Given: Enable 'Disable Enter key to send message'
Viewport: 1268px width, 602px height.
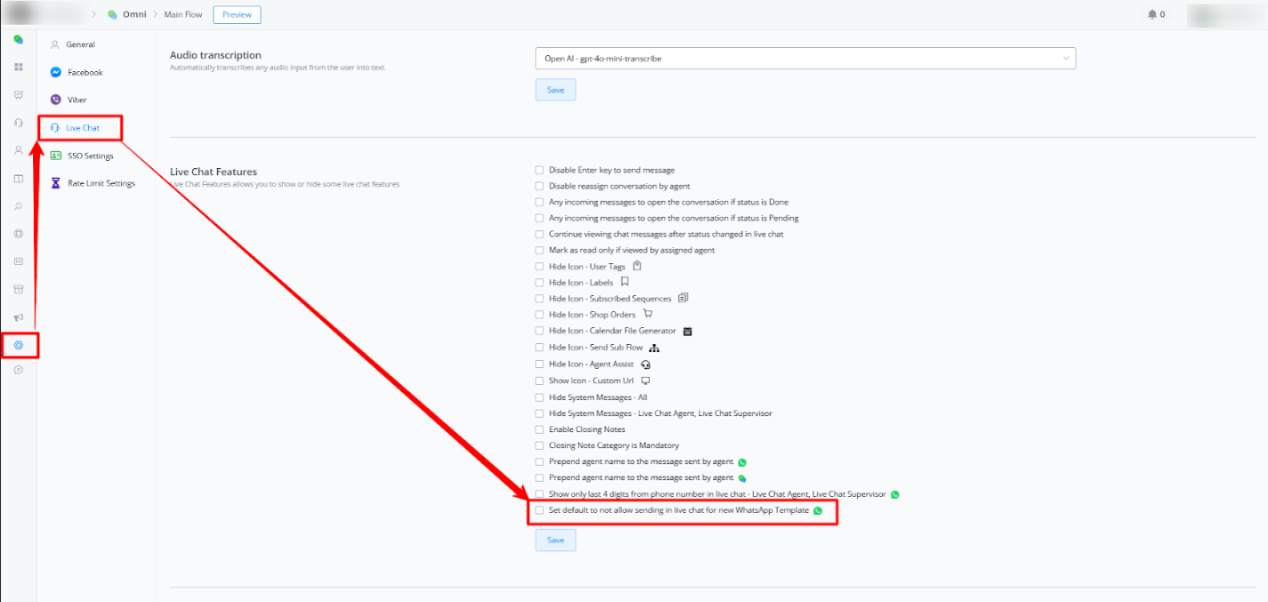Looking at the screenshot, I should coord(539,170).
